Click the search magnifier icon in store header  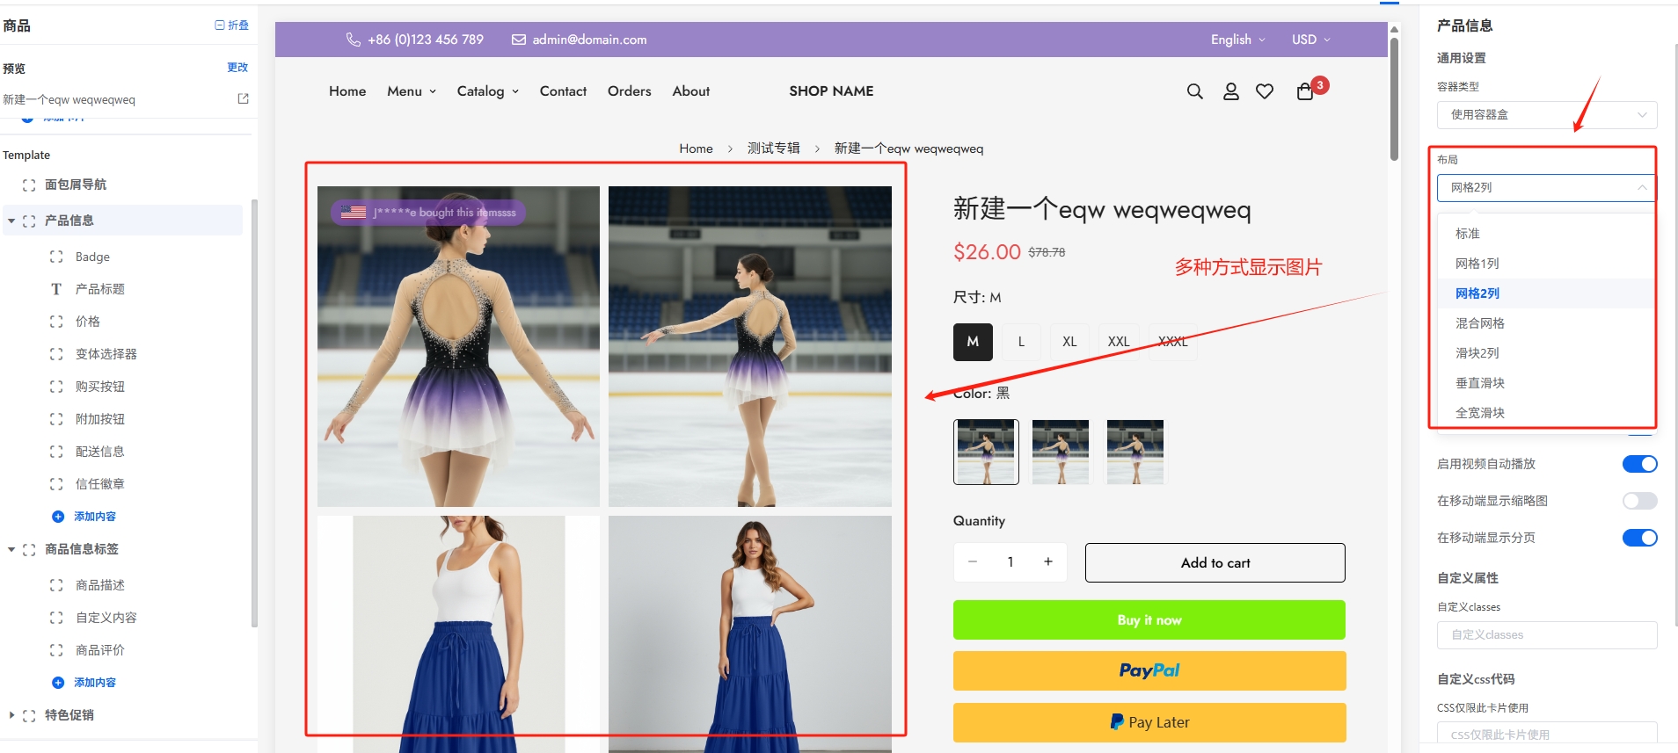[1194, 91]
